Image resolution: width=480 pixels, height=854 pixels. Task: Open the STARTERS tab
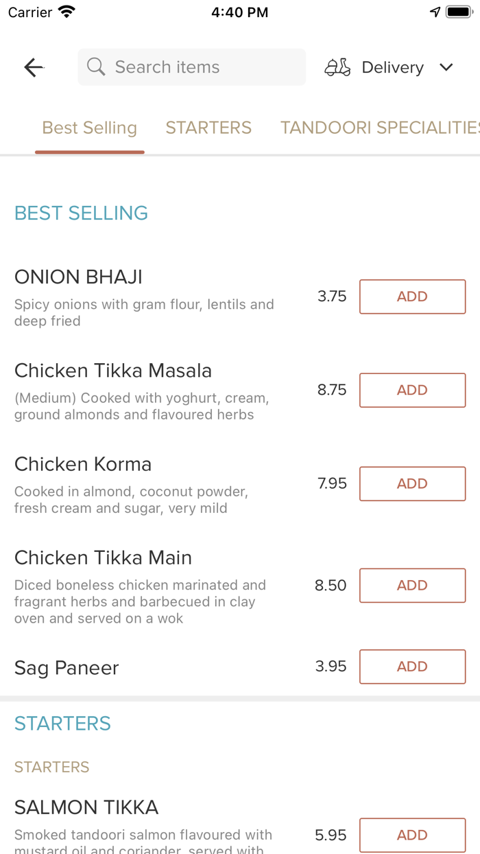point(208,128)
